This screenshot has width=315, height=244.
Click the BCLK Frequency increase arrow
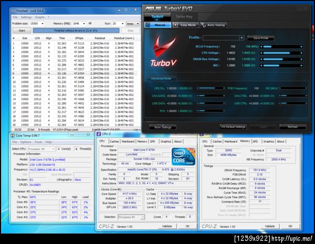pyautogui.click(x=301, y=47)
